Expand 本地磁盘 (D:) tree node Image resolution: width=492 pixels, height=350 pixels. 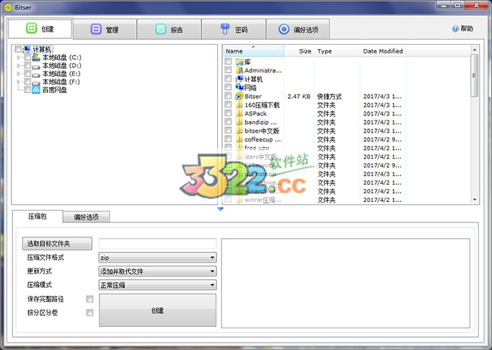coord(19,66)
